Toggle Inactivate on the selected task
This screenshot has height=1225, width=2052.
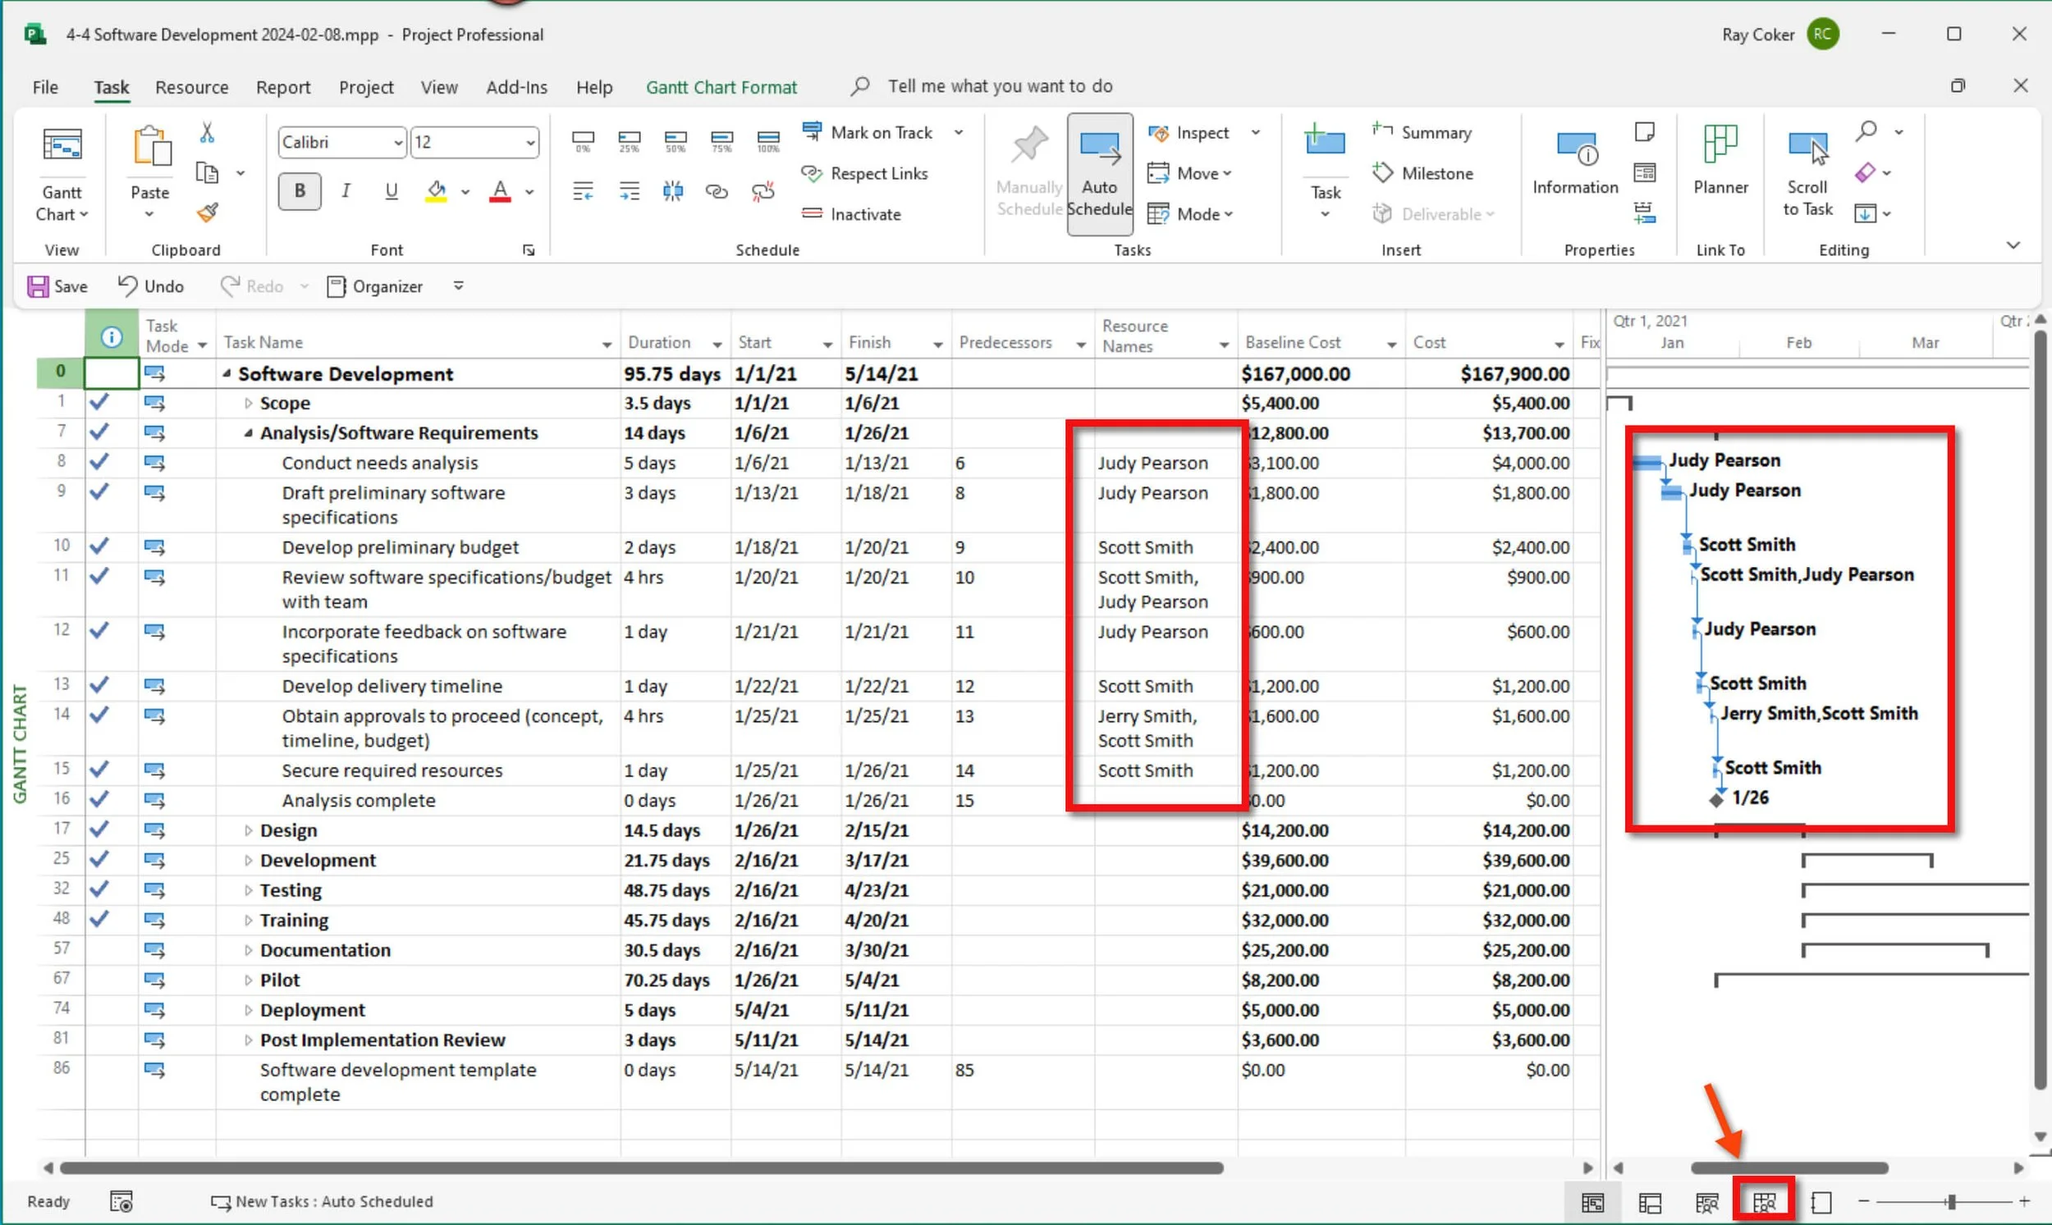[x=850, y=214]
